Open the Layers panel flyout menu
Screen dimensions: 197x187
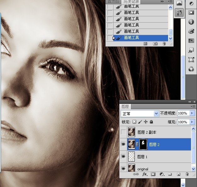(193, 107)
